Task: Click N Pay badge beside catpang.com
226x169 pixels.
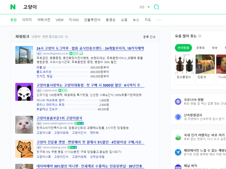Action: tap(72, 147)
